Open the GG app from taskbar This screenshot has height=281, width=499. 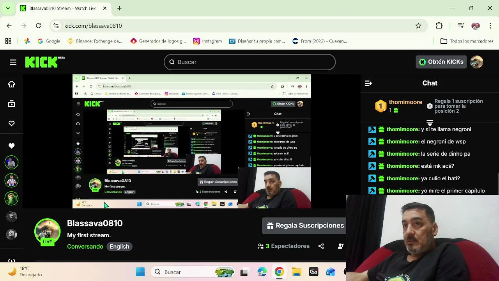click(x=313, y=272)
